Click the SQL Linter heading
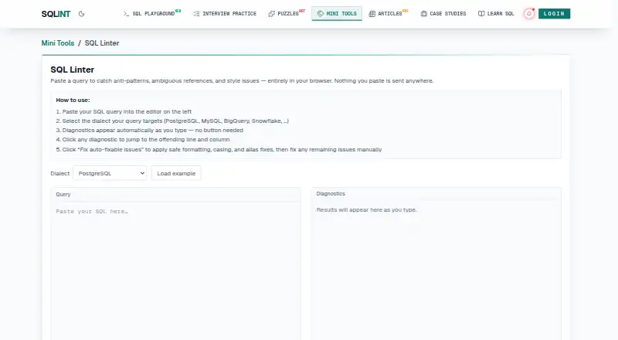This screenshot has height=340, width=618. coord(73,70)
